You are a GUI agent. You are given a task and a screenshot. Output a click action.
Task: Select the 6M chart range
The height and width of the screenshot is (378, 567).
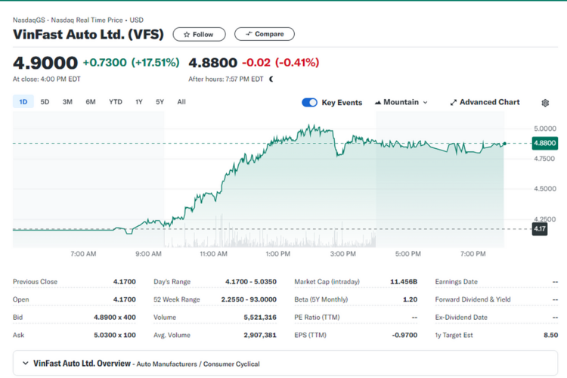click(x=91, y=102)
